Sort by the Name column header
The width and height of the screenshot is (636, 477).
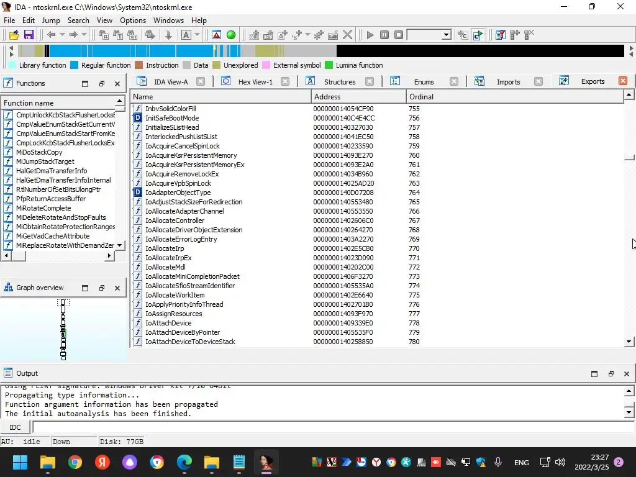(x=220, y=96)
